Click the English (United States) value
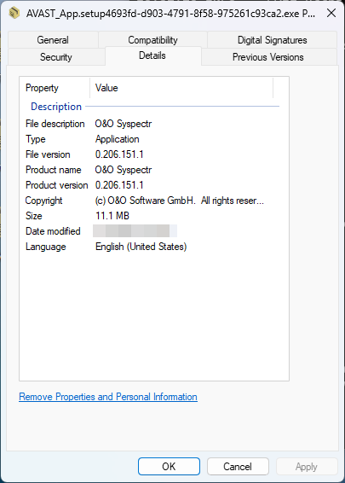The image size is (345, 483). [141, 247]
